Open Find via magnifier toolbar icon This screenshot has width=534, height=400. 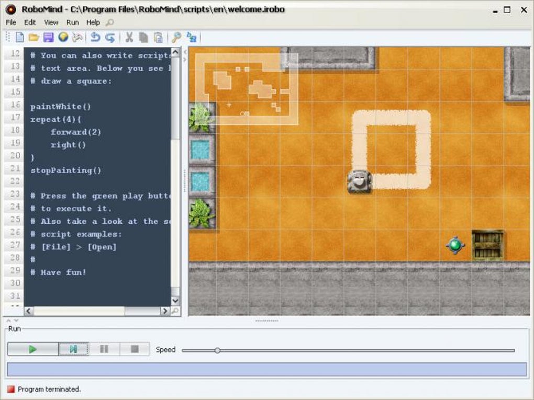point(176,37)
